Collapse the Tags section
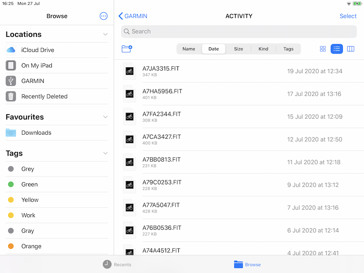364x273 pixels. pyautogui.click(x=105, y=153)
